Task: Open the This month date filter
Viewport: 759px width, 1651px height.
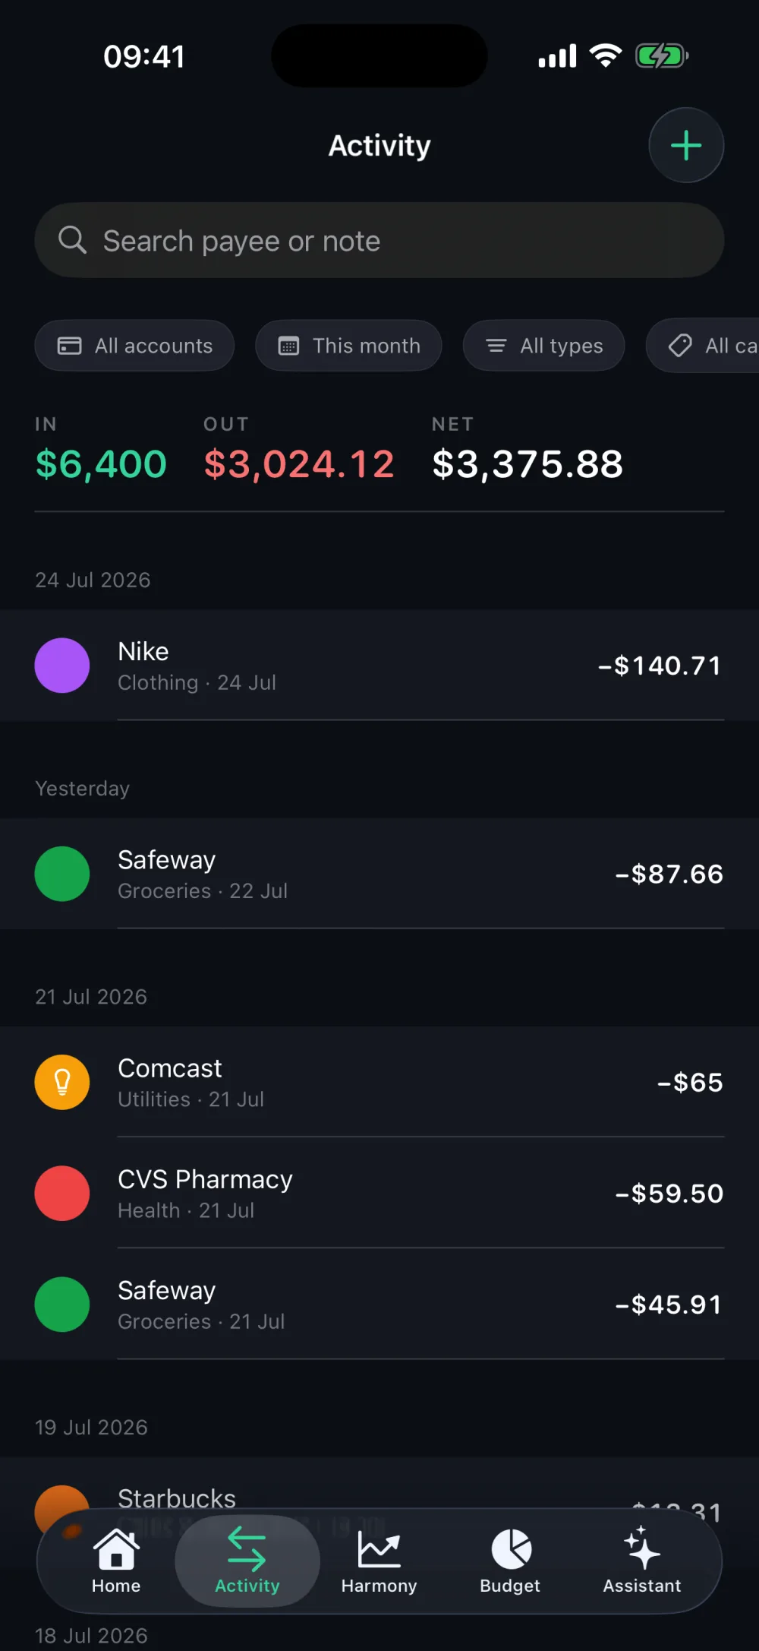Action: click(x=348, y=346)
